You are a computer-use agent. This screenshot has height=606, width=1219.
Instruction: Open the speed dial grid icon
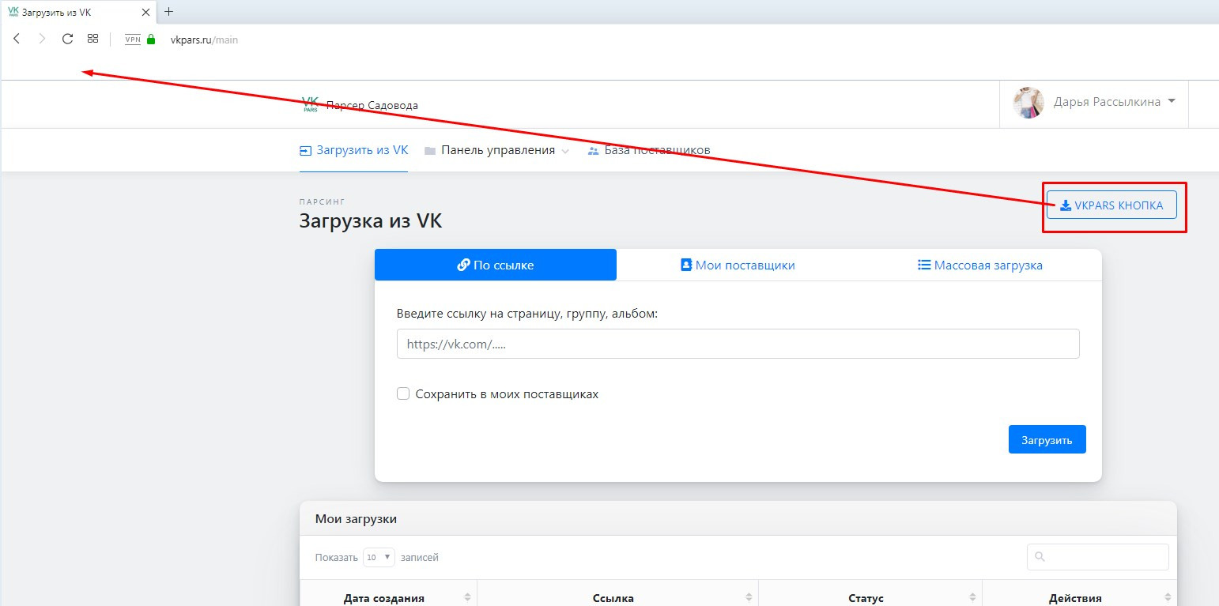coord(92,39)
